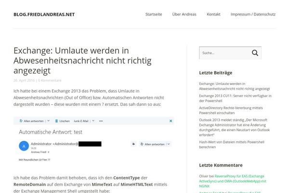Viewport: 289px width, 193px height.
Task: Open the Über Andreas page
Action: (184, 14)
